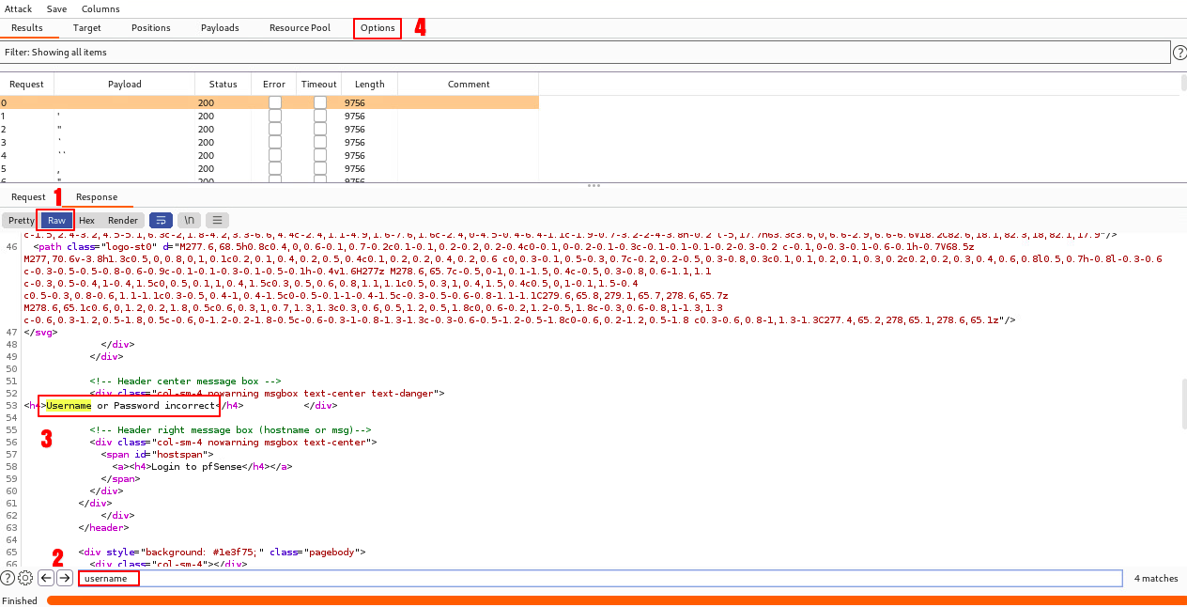The width and height of the screenshot is (1187, 607).
Task: Open search settings gear icon
Action: (x=25, y=578)
